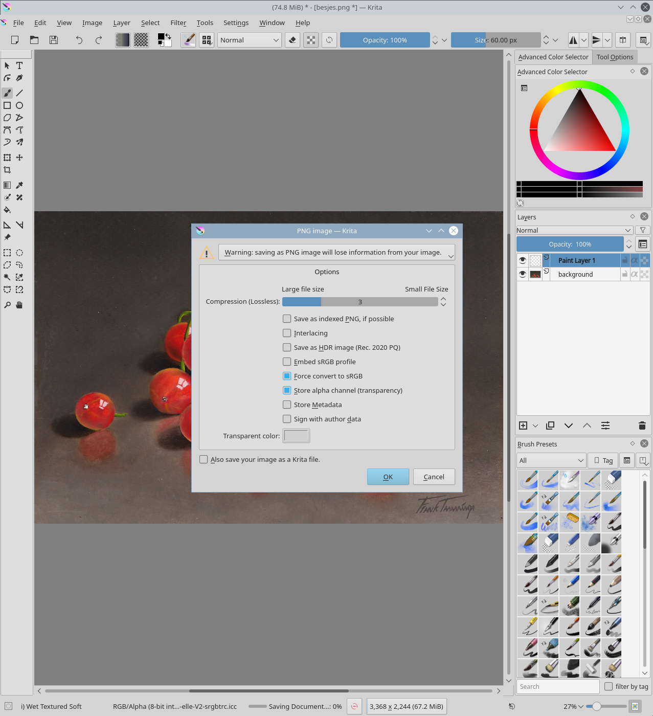Screen dimensions: 653x716
Task: Click the Compression (Lossless) slider
Action: click(x=359, y=302)
